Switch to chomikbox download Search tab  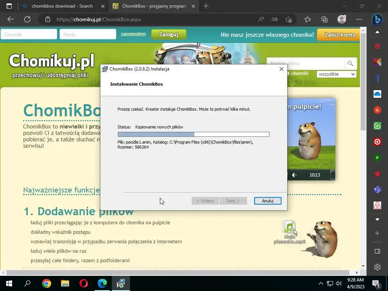[62, 6]
